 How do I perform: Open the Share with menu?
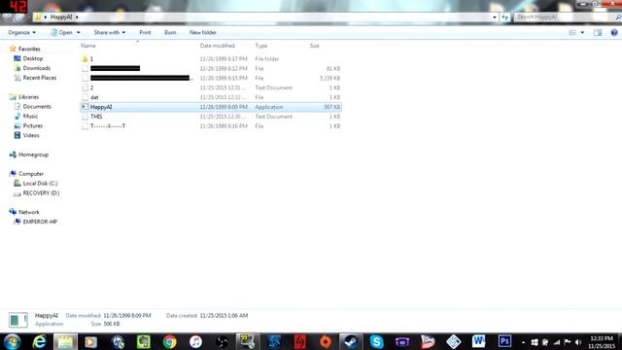point(110,32)
